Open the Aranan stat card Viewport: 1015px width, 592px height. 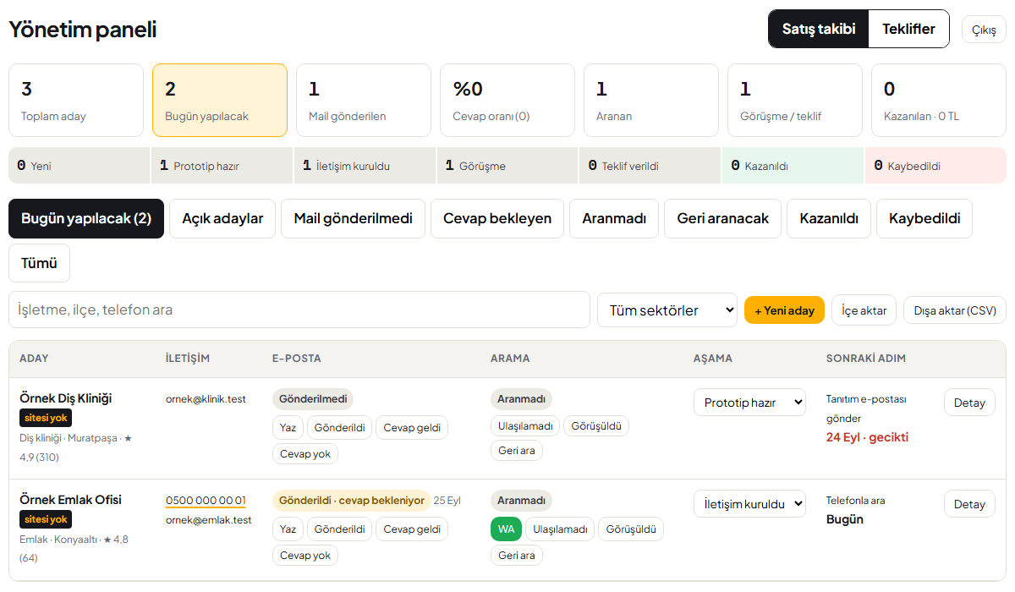[651, 100]
